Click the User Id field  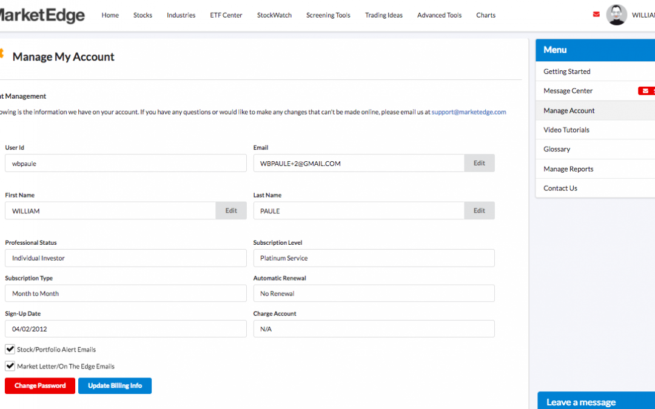(x=126, y=163)
